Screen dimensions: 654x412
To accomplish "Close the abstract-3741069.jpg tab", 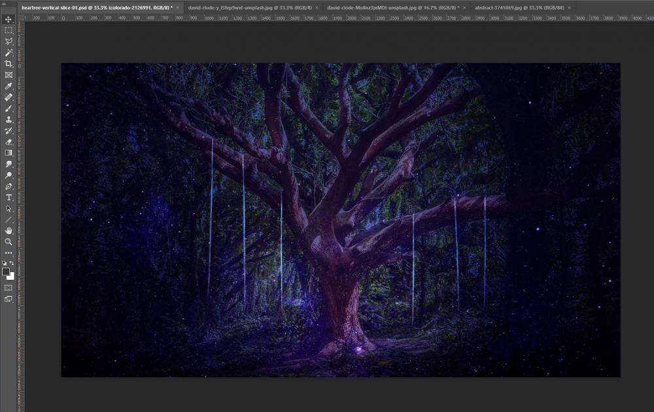I will [x=569, y=7].
